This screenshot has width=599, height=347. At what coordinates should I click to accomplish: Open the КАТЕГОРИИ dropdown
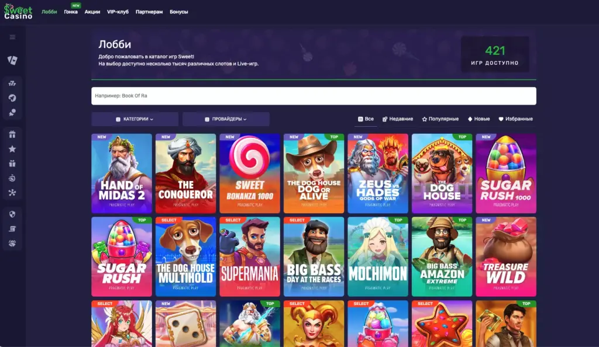[134, 119]
